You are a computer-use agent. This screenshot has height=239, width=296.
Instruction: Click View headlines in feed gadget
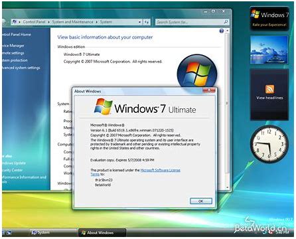(x=269, y=98)
